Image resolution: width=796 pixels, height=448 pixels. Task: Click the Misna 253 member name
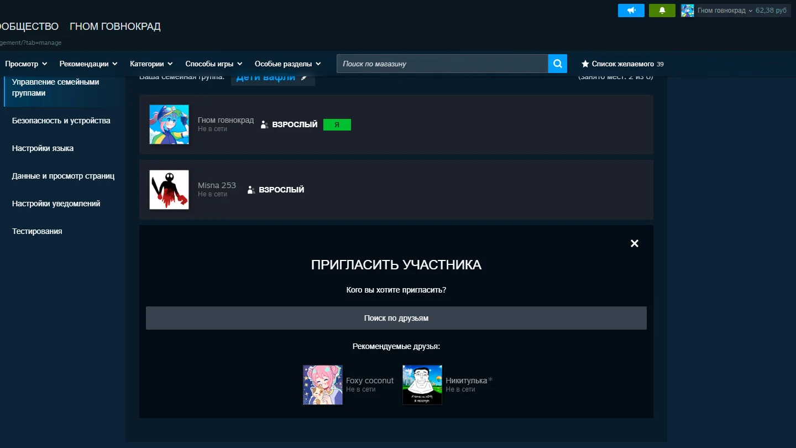[x=217, y=185]
